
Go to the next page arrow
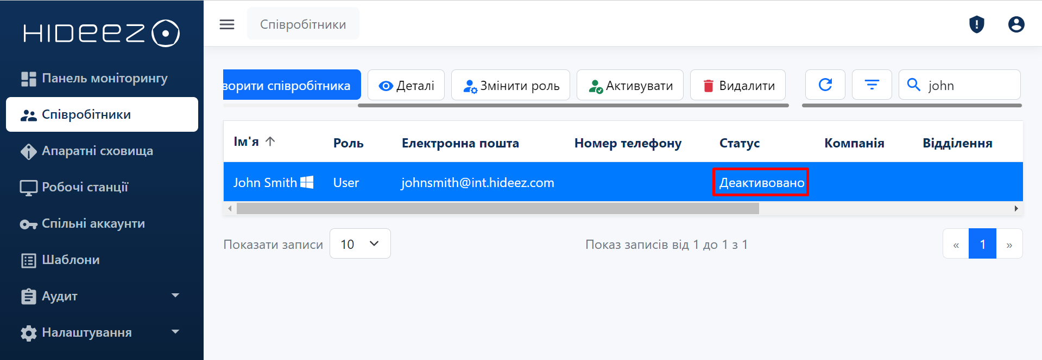1009,245
